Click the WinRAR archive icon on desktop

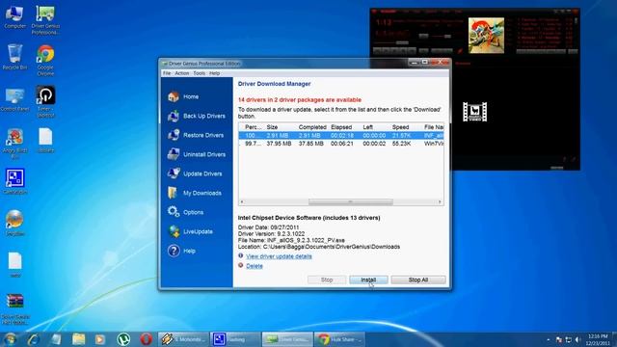(15, 308)
